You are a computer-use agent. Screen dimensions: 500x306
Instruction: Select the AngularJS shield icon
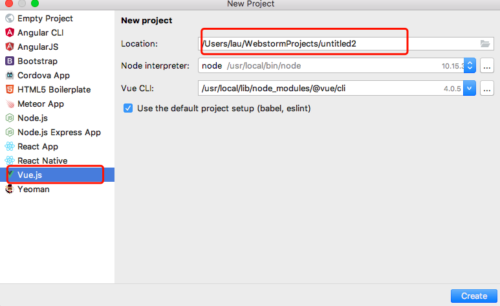(10, 47)
